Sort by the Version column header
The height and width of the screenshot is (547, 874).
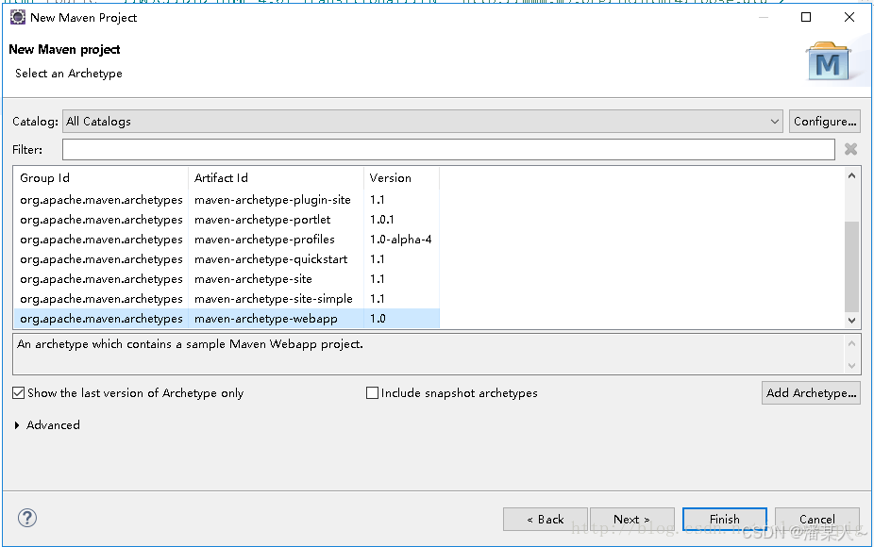[402, 178]
